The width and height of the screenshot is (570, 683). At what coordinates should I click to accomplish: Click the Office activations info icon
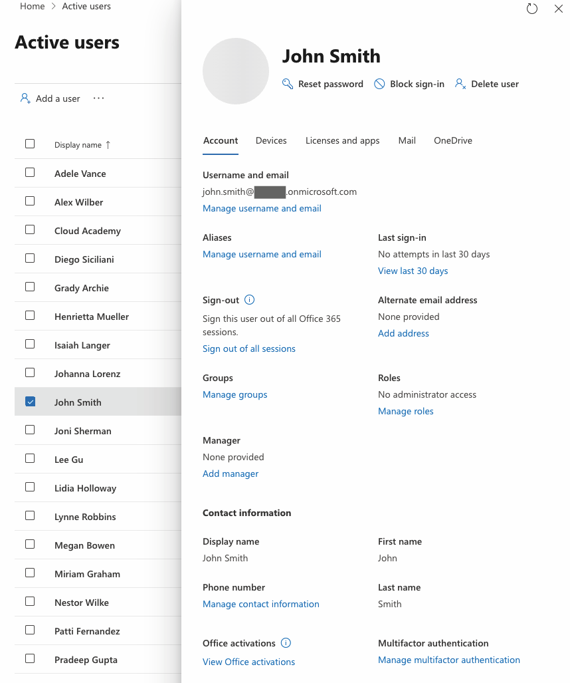tap(286, 643)
